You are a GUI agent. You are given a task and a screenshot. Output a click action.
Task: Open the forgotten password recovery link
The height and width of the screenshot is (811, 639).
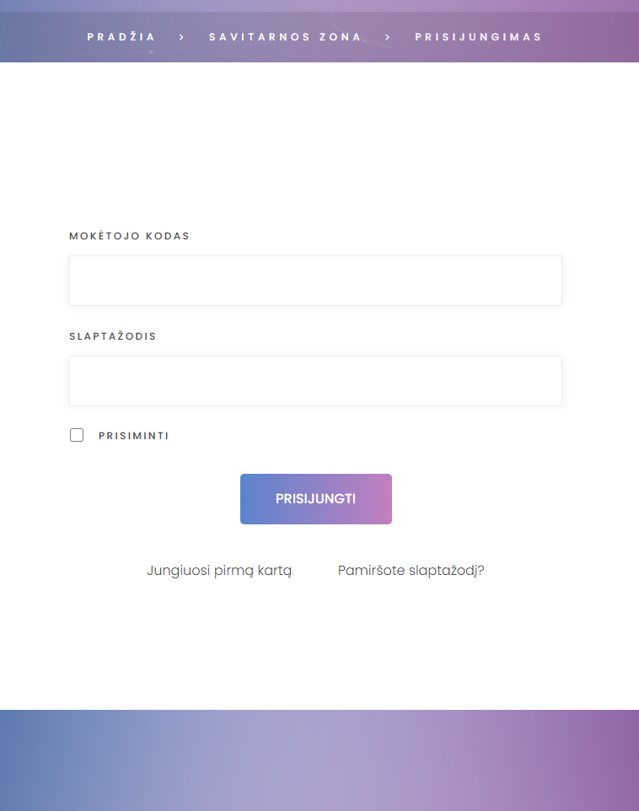pos(411,570)
